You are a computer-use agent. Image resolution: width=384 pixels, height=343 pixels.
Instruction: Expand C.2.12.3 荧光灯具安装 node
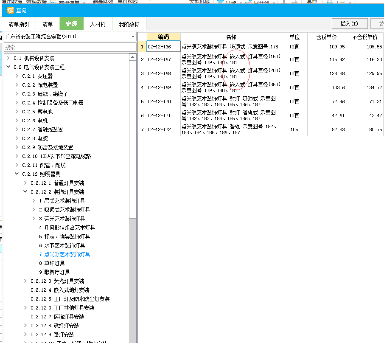click(25, 281)
